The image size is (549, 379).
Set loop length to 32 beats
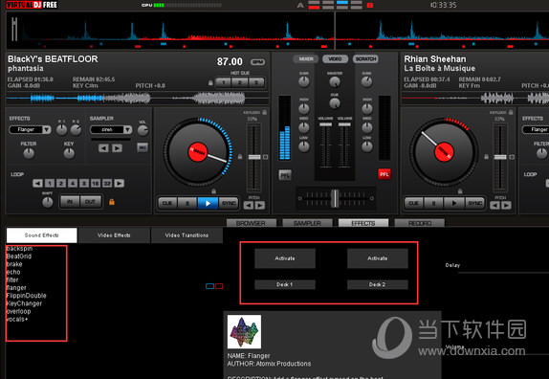point(107,183)
